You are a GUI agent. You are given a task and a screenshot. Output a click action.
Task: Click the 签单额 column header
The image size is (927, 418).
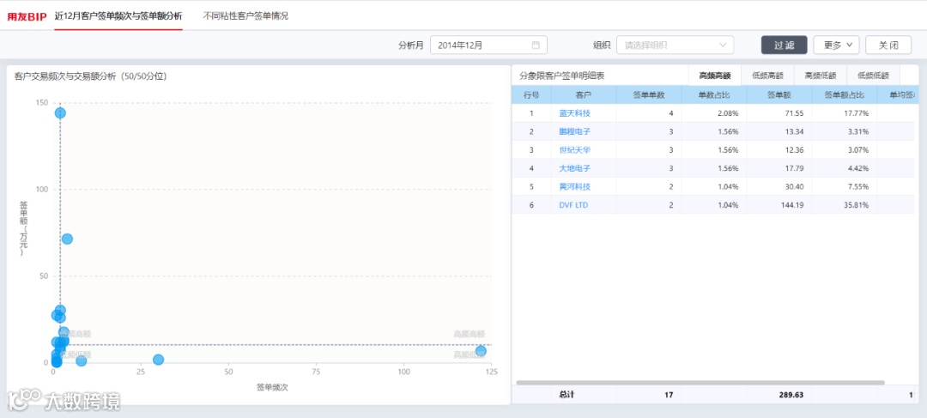click(x=779, y=94)
